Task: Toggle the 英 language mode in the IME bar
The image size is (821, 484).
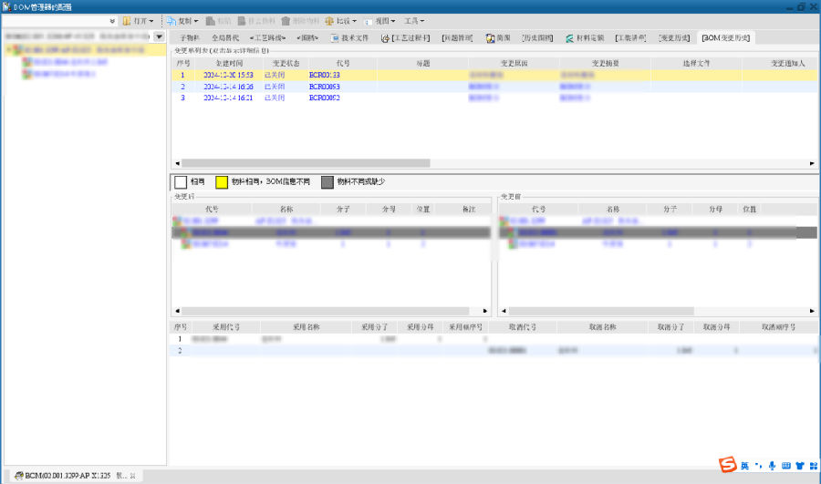Action: point(744,466)
